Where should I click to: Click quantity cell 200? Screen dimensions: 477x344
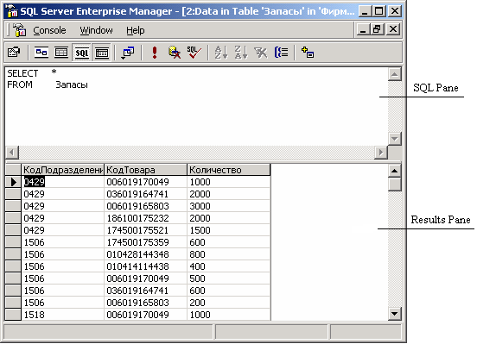tap(228, 303)
